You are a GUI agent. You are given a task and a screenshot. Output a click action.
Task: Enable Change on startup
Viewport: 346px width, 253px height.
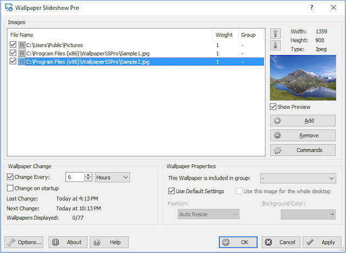(x=10, y=188)
